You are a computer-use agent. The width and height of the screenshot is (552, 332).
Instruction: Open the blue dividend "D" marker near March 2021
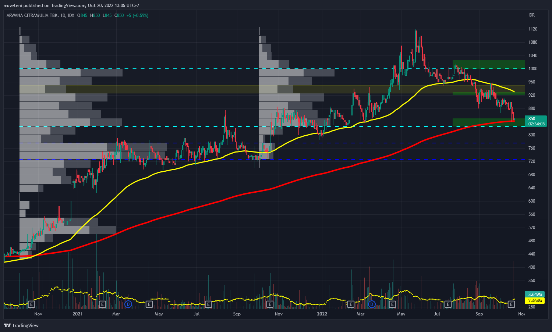click(128, 304)
